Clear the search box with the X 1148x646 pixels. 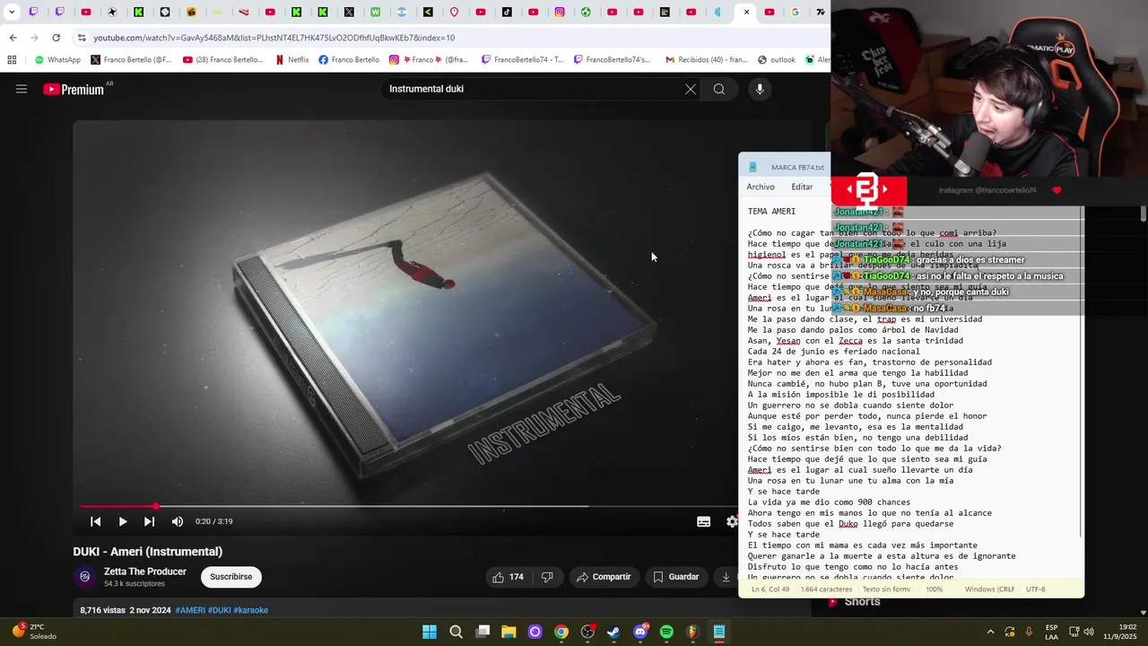pyautogui.click(x=691, y=89)
